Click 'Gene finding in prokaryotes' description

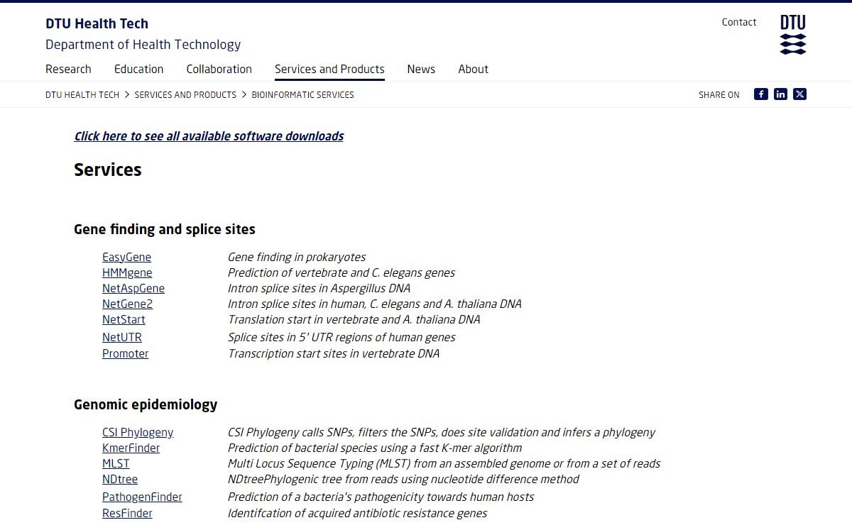297,257
